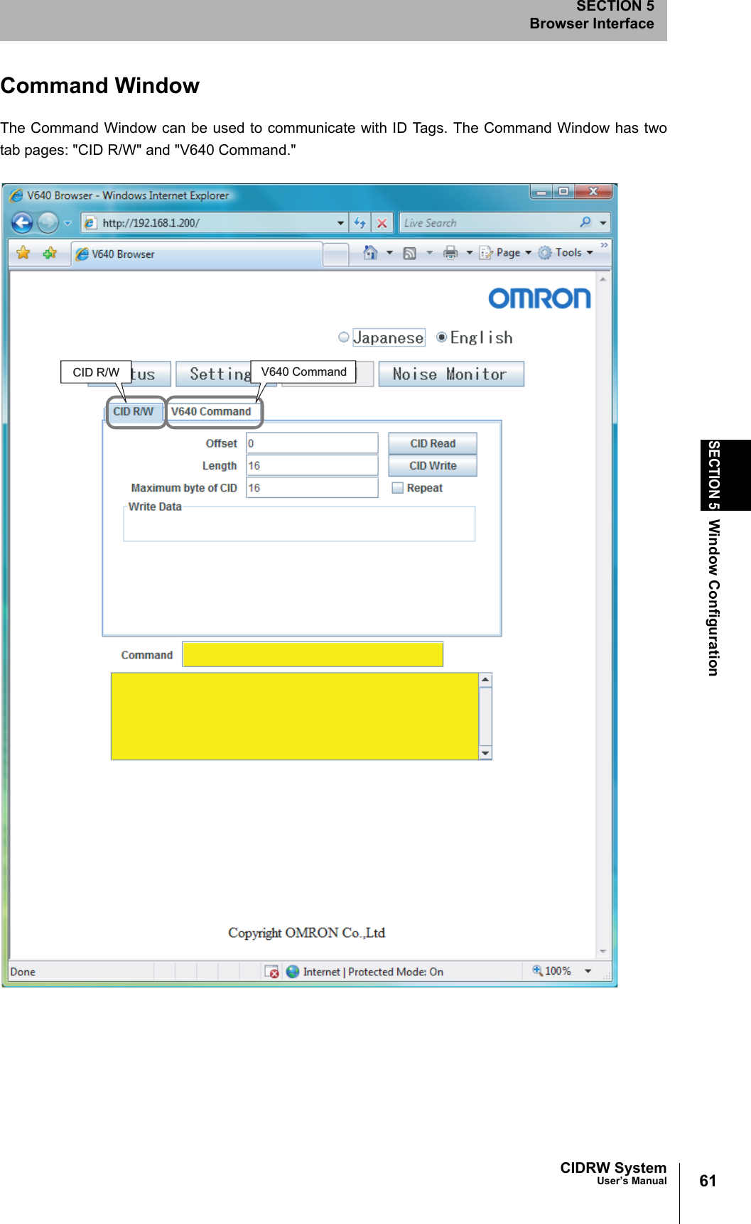Image resolution: width=751 pixels, height=1224 pixels.
Task: Close the Internet Explorer window
Action: click(x=594, y=192)
